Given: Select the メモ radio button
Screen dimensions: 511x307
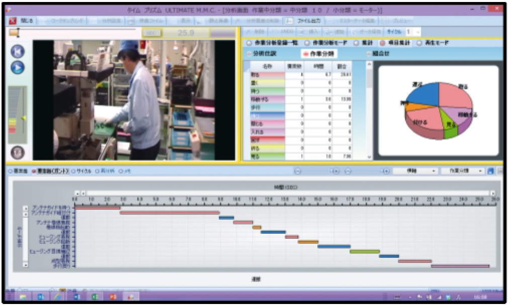Looking at the screenshot, I should (x=121, y=171).
